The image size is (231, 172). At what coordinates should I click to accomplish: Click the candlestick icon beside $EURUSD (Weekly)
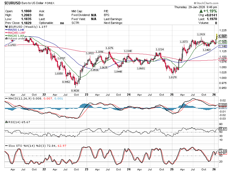[x=6, y=27]
